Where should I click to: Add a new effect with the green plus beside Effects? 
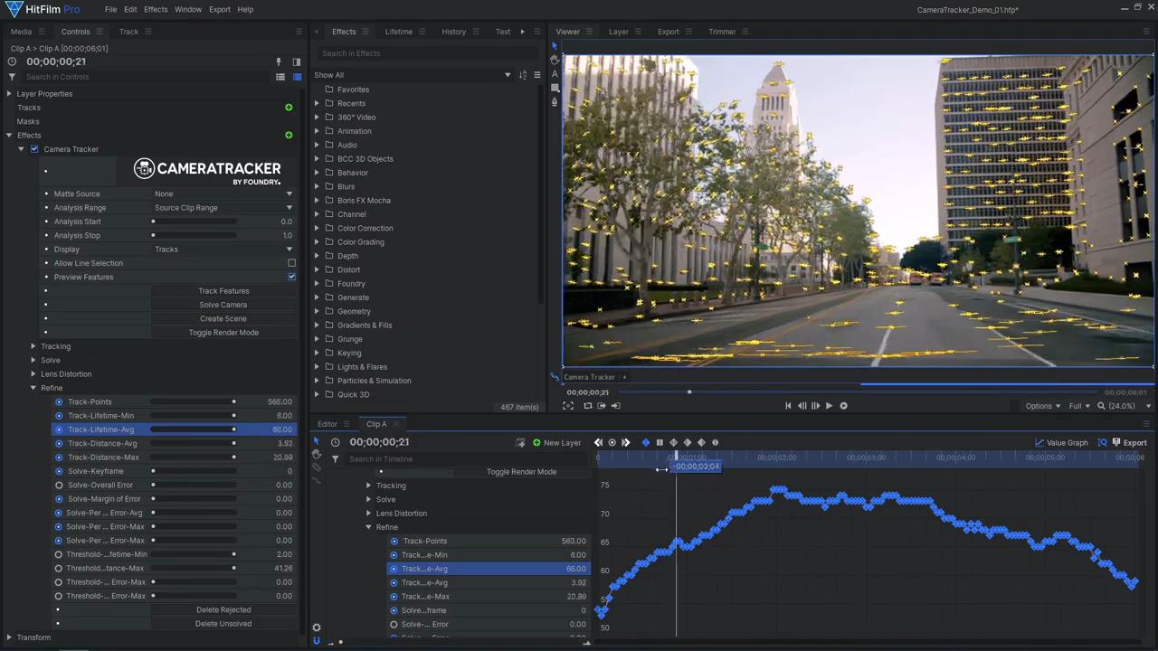(289, 136)
